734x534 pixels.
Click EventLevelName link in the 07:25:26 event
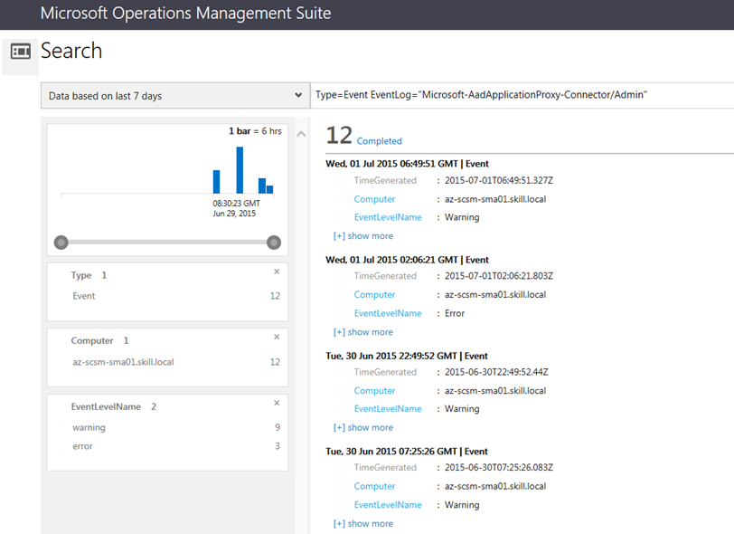coord(388,505)
